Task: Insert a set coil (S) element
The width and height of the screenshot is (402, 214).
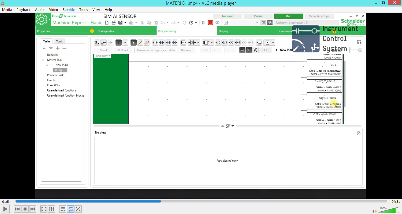Action: click(x=231, y=43)
